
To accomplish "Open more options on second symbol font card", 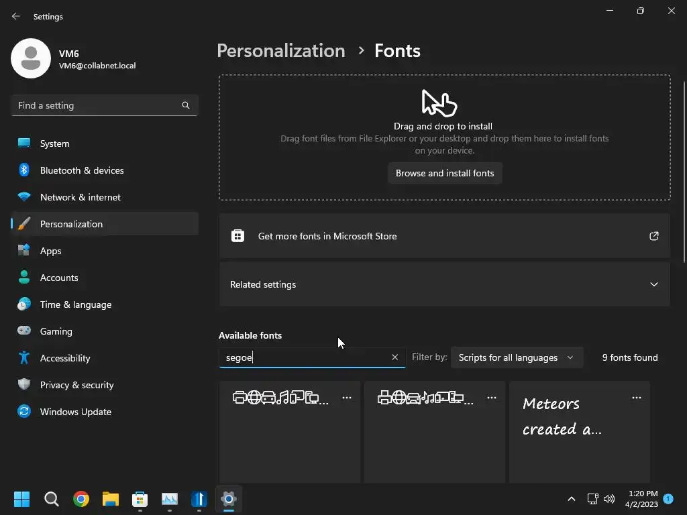I will click(x=492, y=398).
